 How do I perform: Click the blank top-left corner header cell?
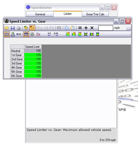[17, 47]
